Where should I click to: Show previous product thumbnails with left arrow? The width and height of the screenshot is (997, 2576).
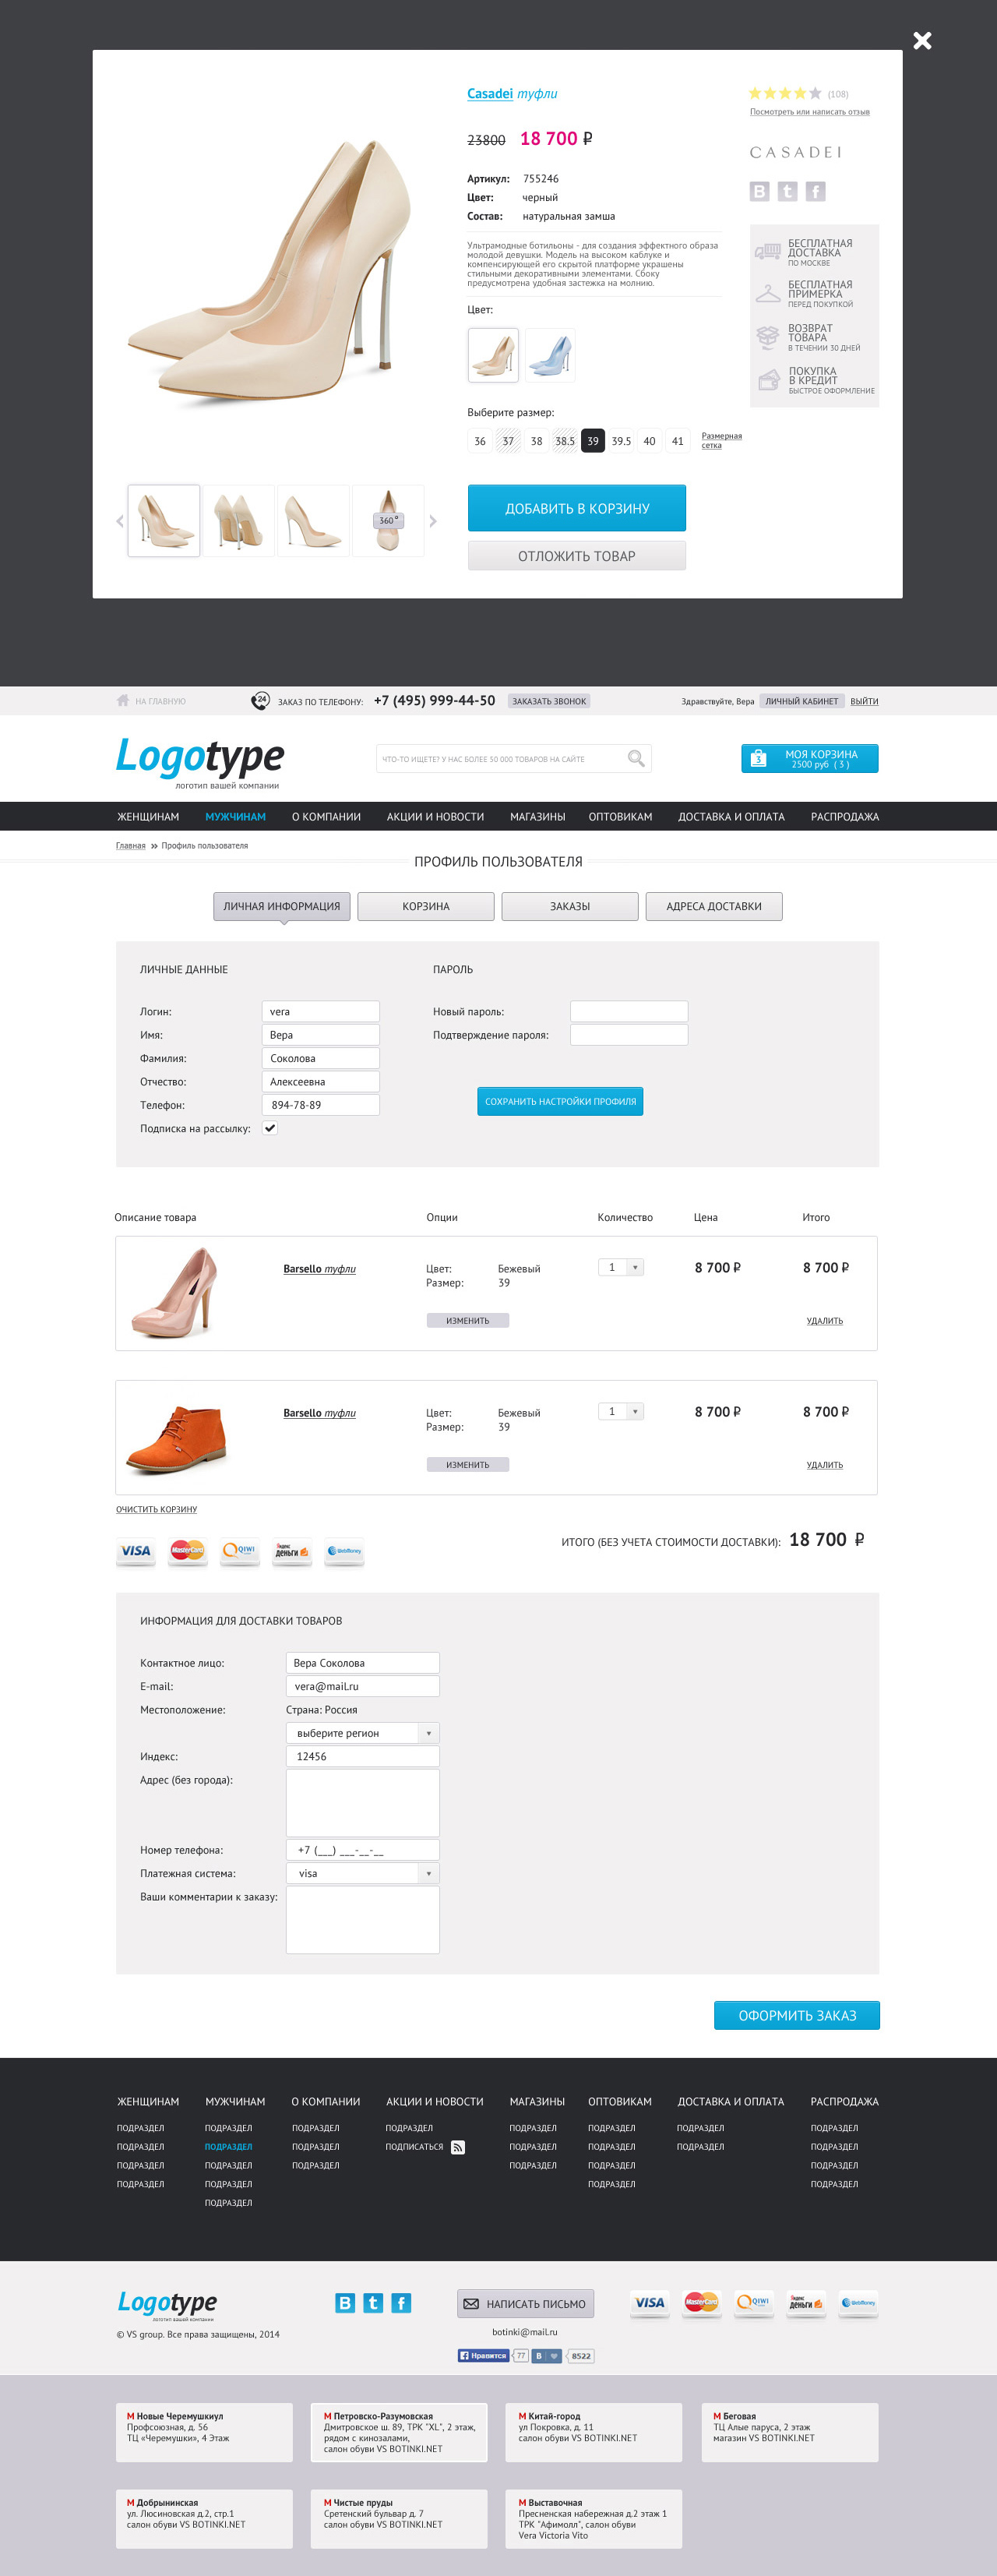click(120, 521)
